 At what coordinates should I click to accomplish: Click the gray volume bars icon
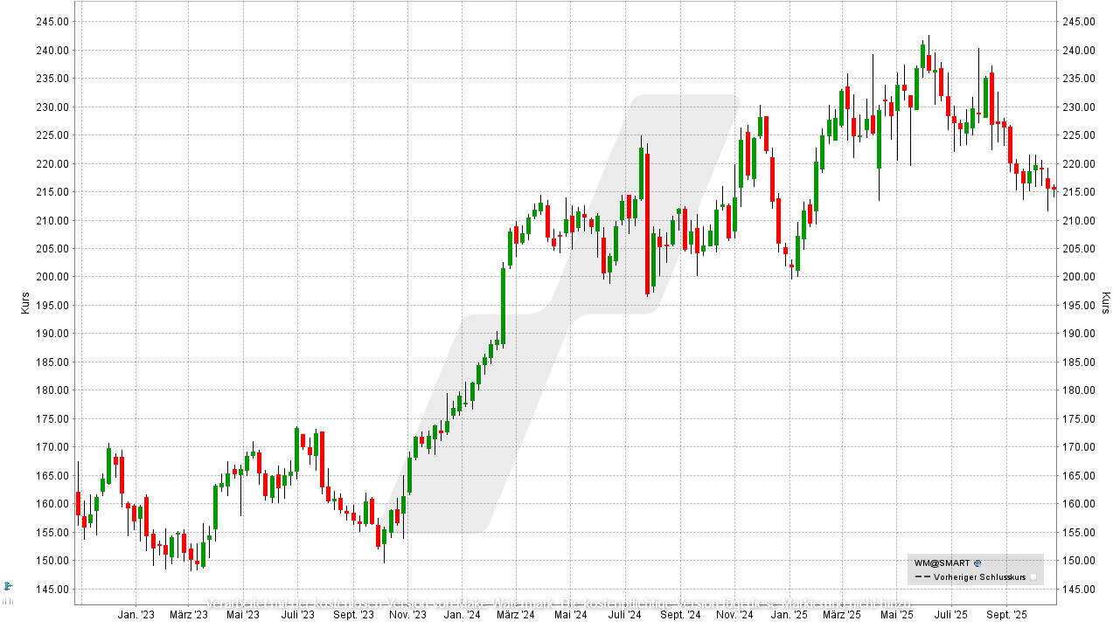click(x=7, y=601)
